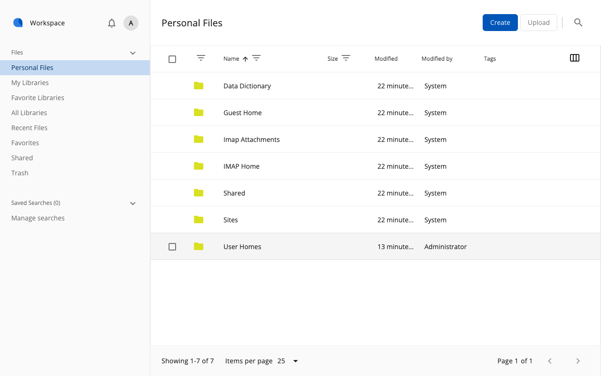Open the notifications bell

click(x=112, y=23)
